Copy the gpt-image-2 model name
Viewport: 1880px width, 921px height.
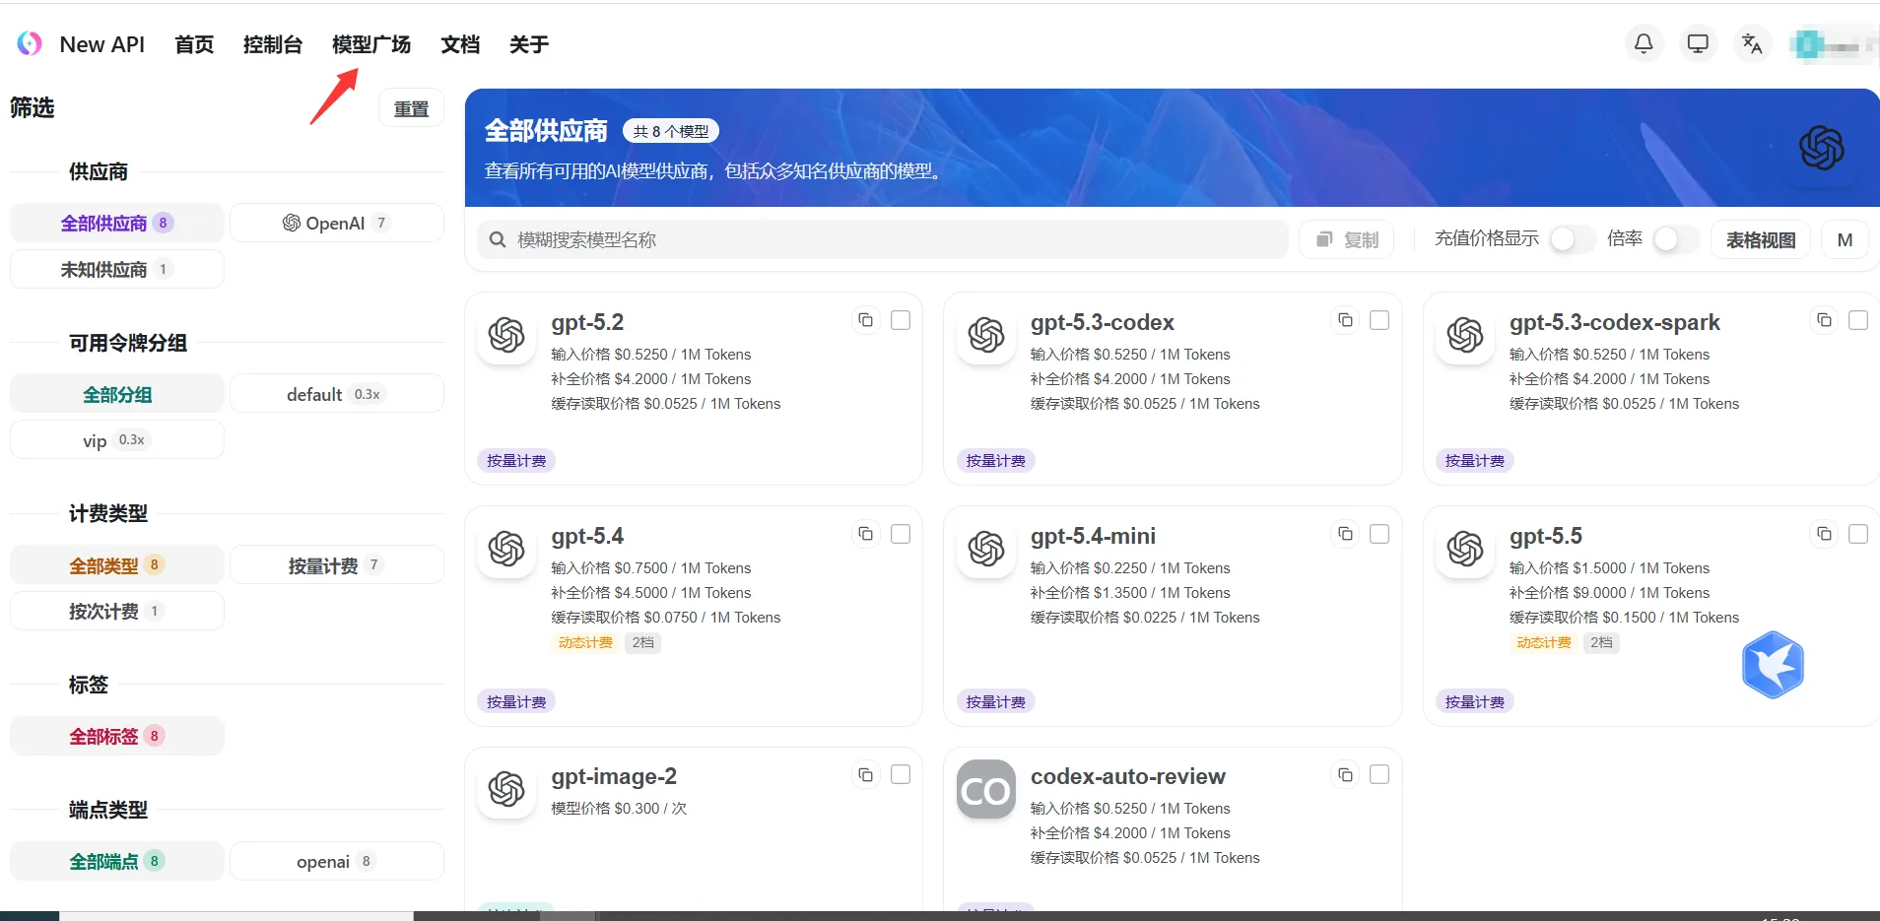pos(865,775)
